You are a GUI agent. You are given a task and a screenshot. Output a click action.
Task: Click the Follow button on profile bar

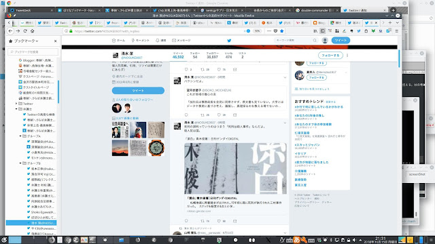(330, 56)
